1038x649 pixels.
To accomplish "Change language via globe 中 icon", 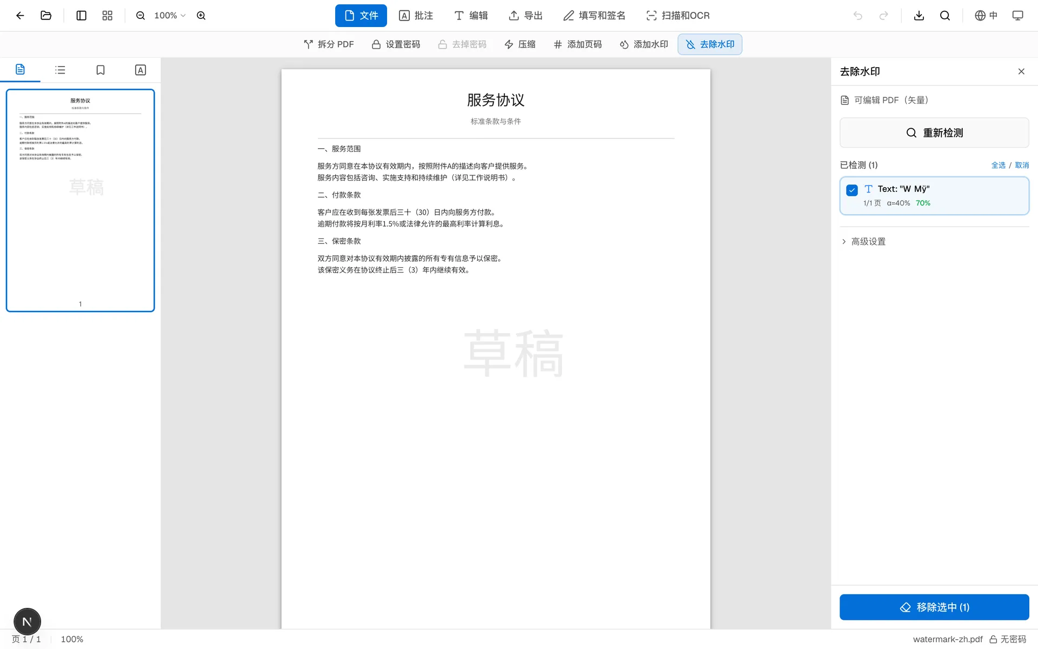I will coord(986,16).
